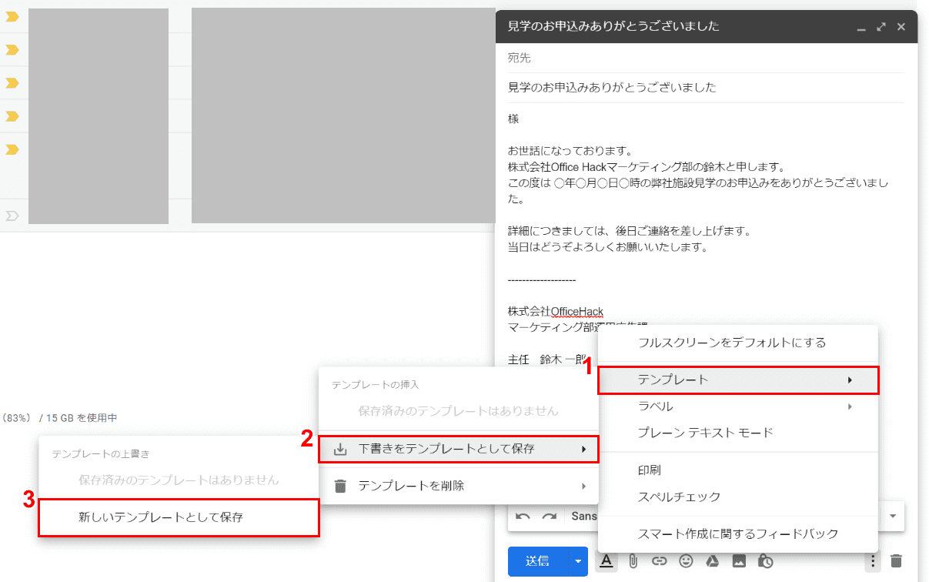Viewport: 929px width, 582px height.
Task: Insert files using Google Drive icon
Action: (x=713, y=561)
